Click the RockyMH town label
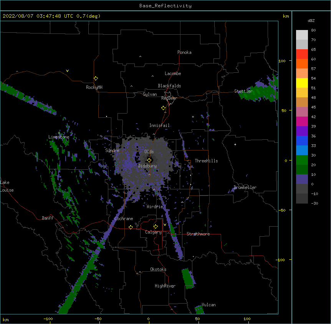This screenshot has width=331, height=324. click(x=94, y=87)
